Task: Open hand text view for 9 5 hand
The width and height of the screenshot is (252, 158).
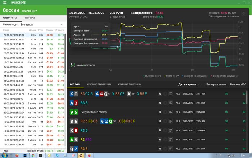Action: tap(171, 112)
